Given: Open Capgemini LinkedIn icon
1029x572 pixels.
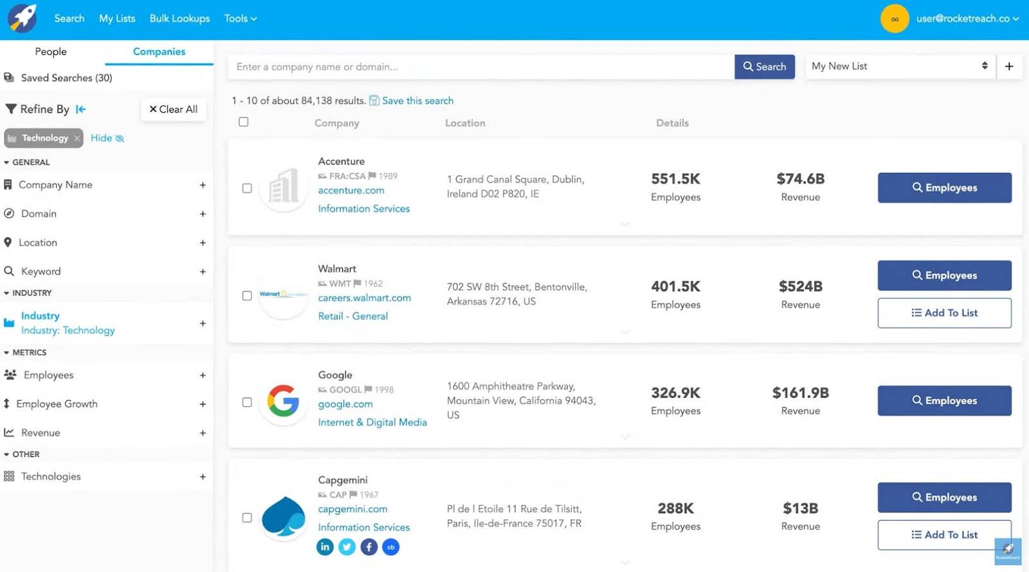Looking at the screenshot, I should [325, 547].
